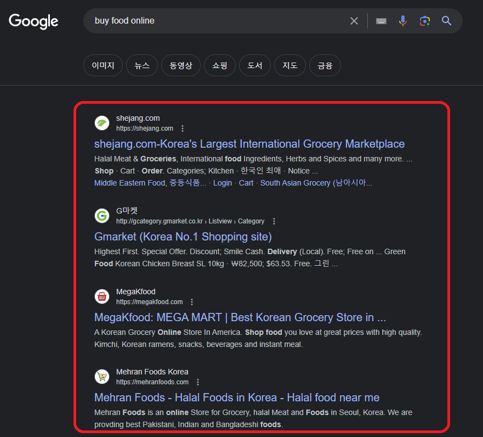Click the shejang.com favicon leaf icon
The height and width of the screenshot is (437, 483).
[102, 123]
